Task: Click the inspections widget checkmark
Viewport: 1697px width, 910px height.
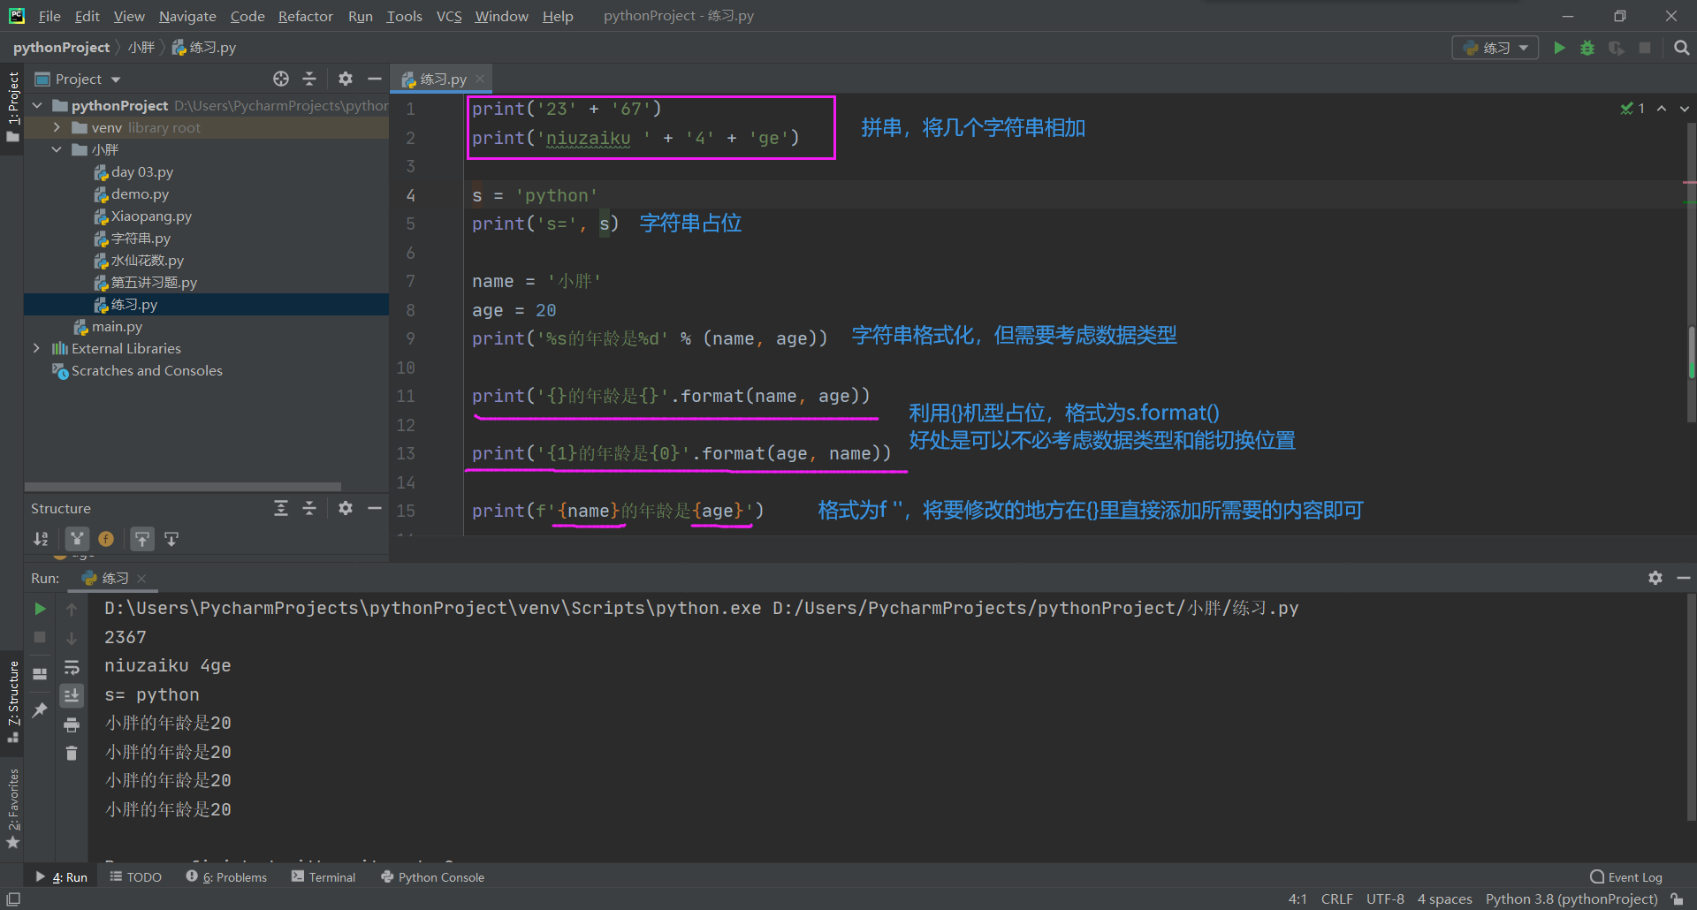Action: [x=1632, y=109]
